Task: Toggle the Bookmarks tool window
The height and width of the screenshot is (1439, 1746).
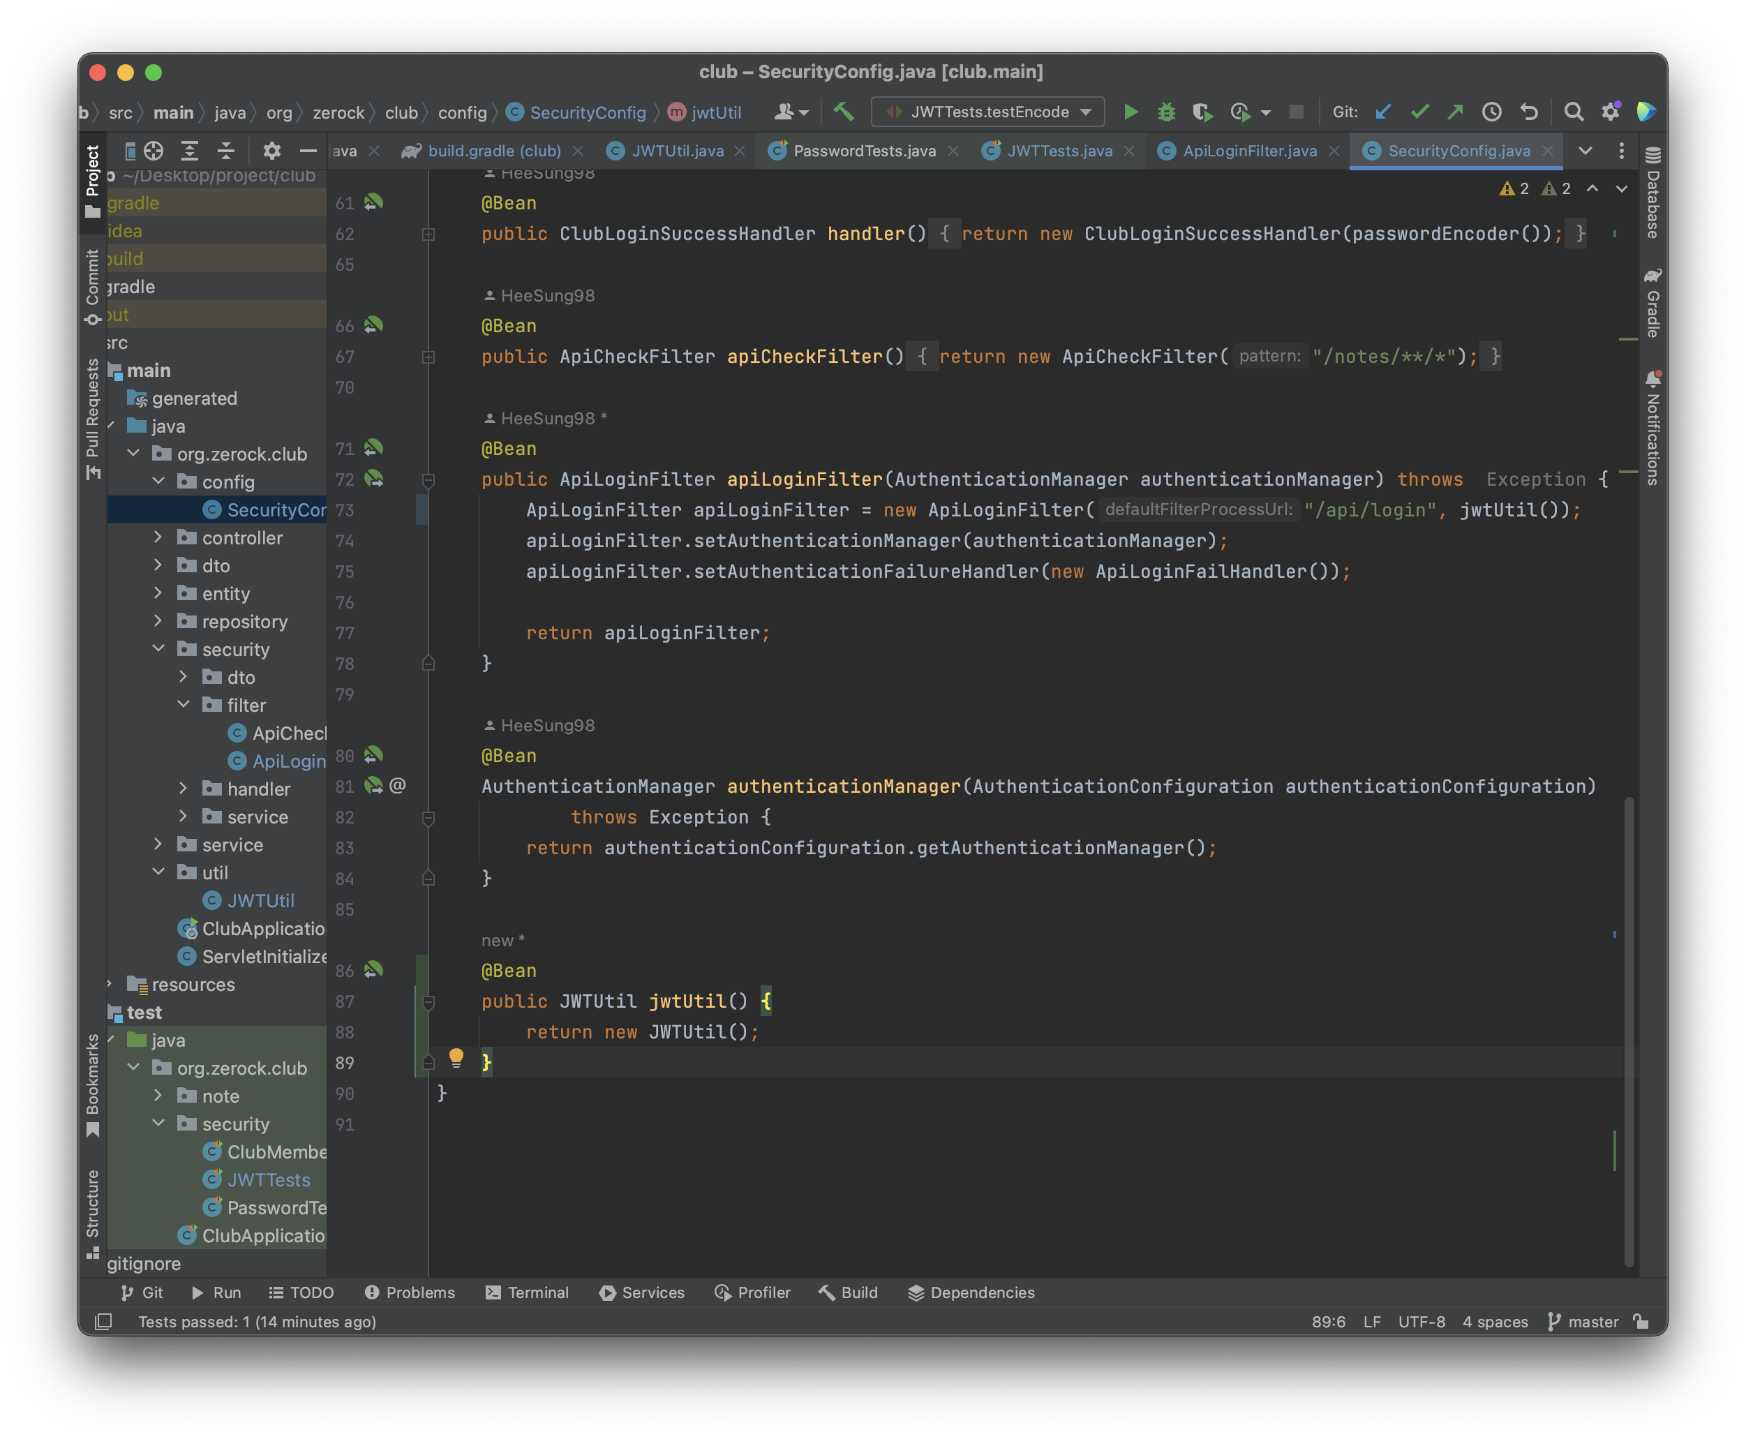Action: (92, 1086)
